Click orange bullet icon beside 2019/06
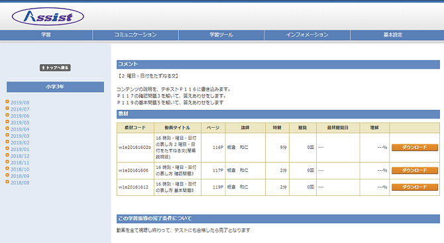The height and width of the screenshot is (243, 444). click(7, 115)
